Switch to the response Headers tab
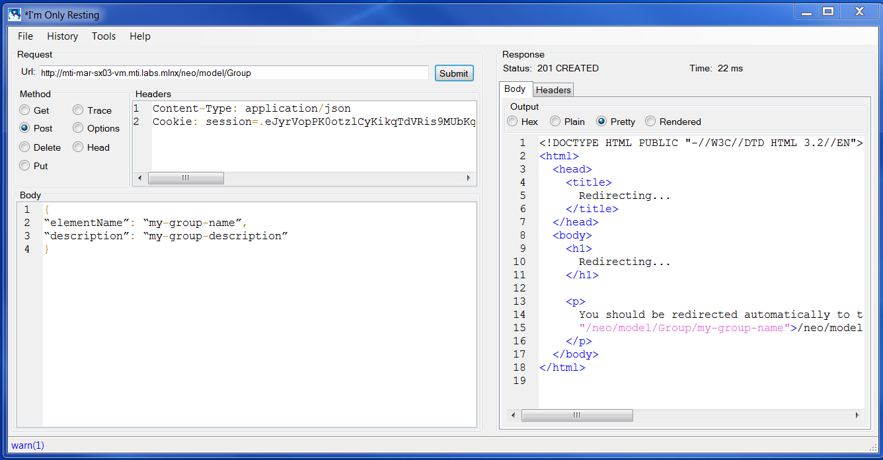The image size is (883, 460). coord(553,90)
